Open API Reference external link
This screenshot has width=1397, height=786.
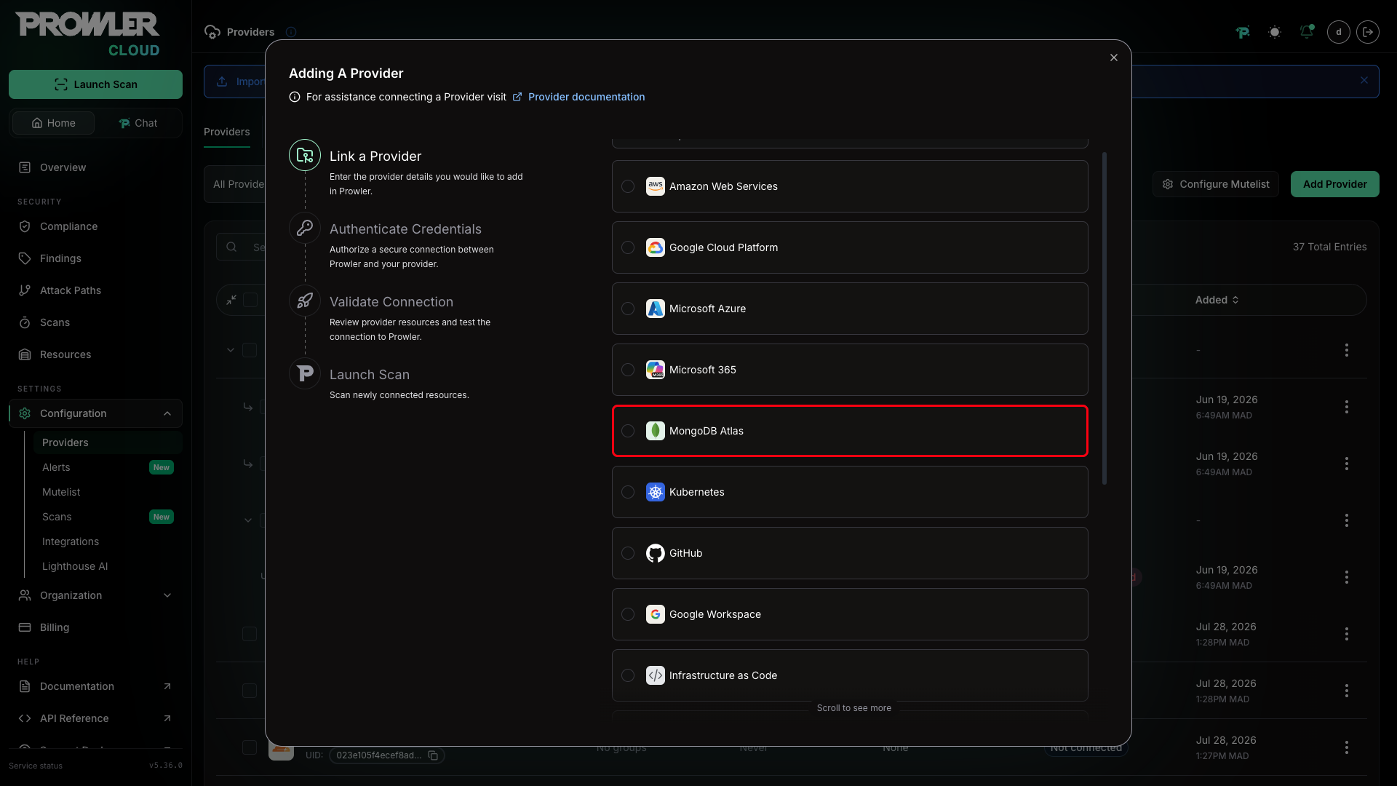(95, 718)
